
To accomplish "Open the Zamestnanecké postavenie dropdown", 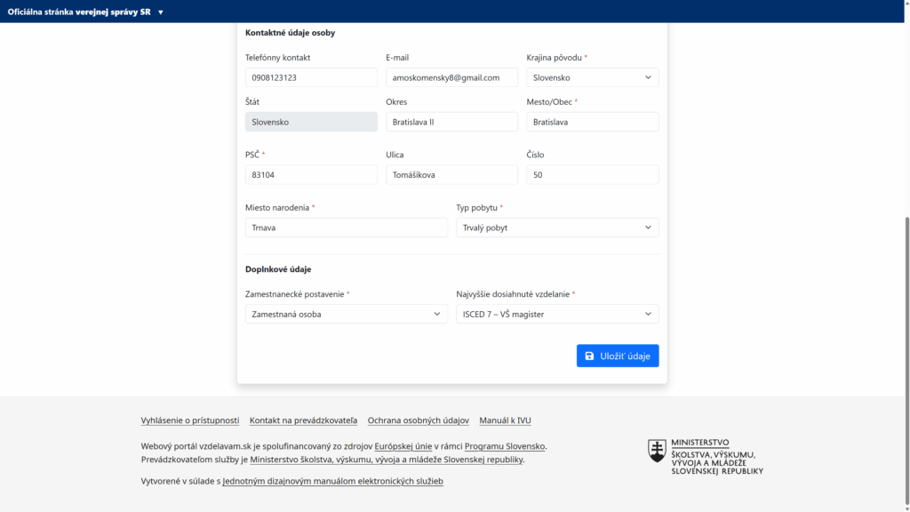I will (346, 314).
